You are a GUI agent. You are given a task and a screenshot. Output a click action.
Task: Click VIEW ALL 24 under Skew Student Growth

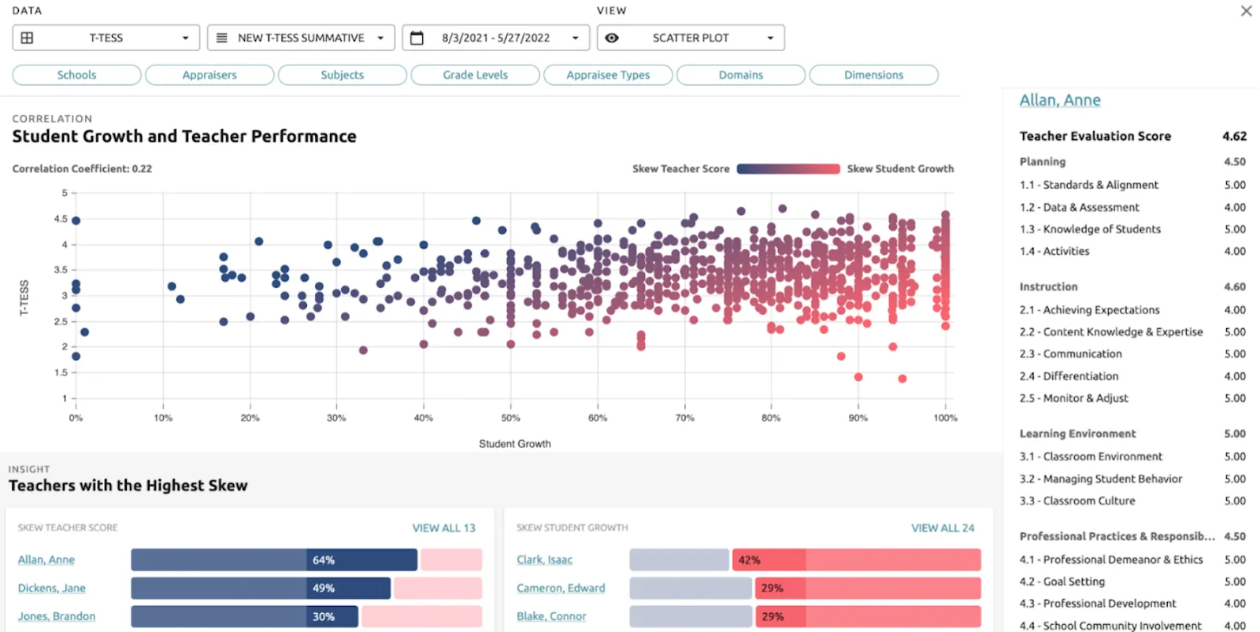tap(942, 527)
